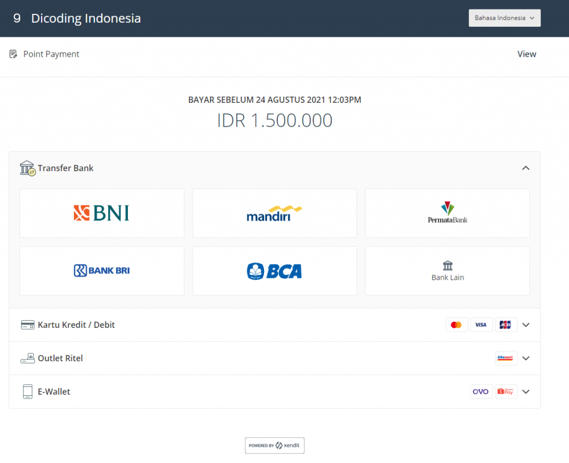Click the Powered by Xendit badge
Screen dimensions: 569x463
[x=274, y=445]
